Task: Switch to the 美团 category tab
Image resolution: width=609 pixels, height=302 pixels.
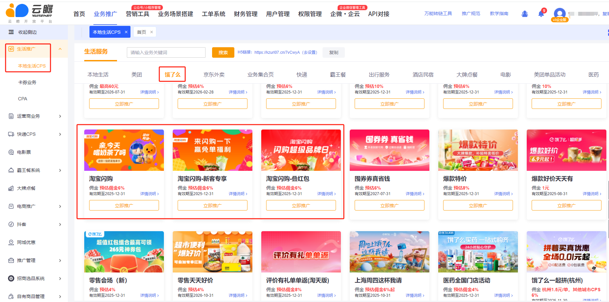Action: pyautogui.click(x=137, y=74)
